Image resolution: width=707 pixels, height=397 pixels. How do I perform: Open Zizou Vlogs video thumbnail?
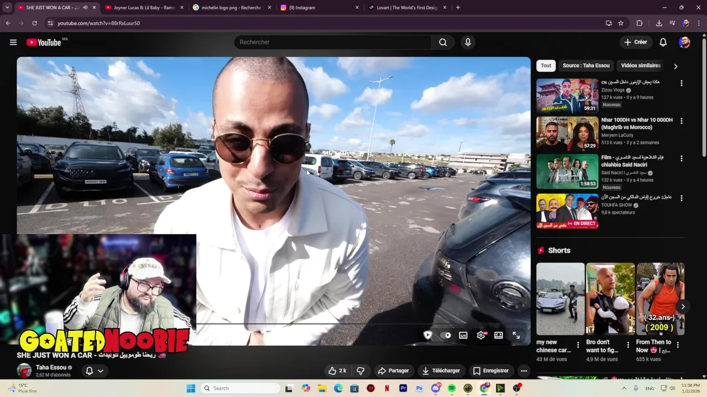tap(567, 96)
